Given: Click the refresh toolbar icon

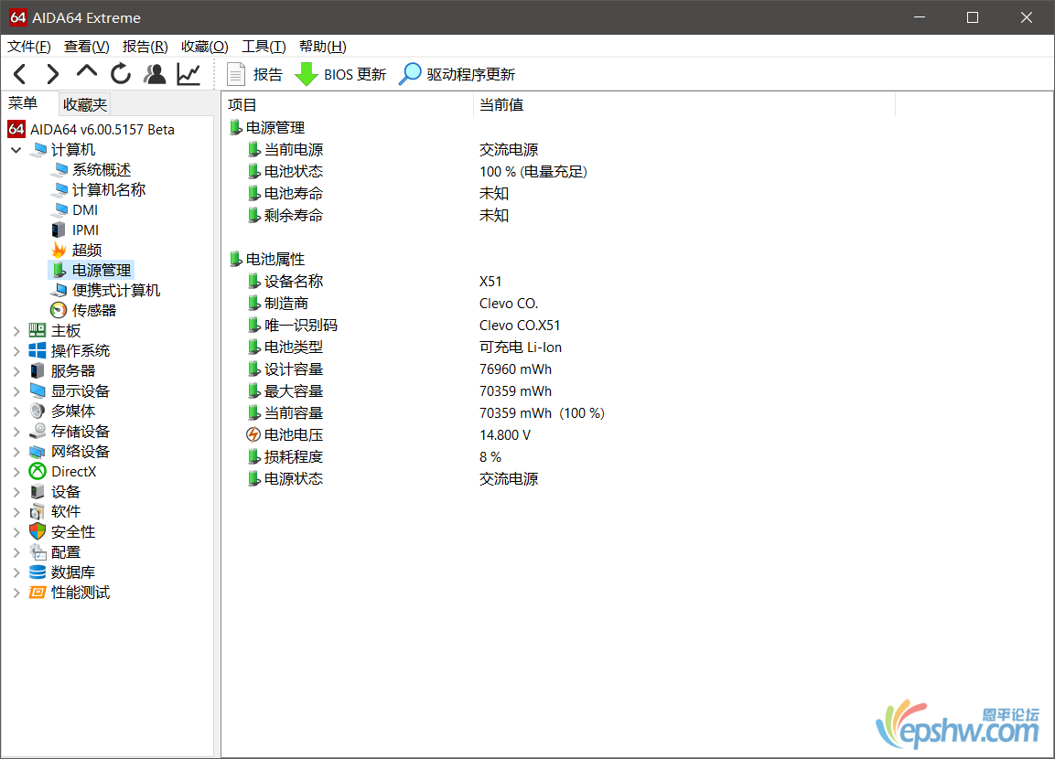Looking at the screenshot, I should tap(121, 74).
